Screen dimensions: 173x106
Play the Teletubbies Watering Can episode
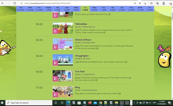(55, 31)
